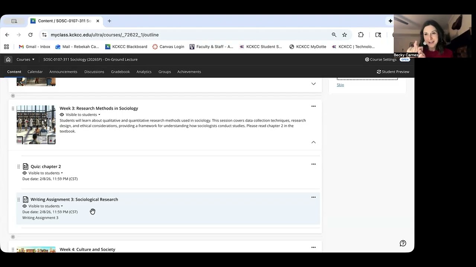Screen dimensions: 476x267
Task: Open the KCKCC Blackboard bookmark
Action: pyautogui.click(x=126, y=47)
